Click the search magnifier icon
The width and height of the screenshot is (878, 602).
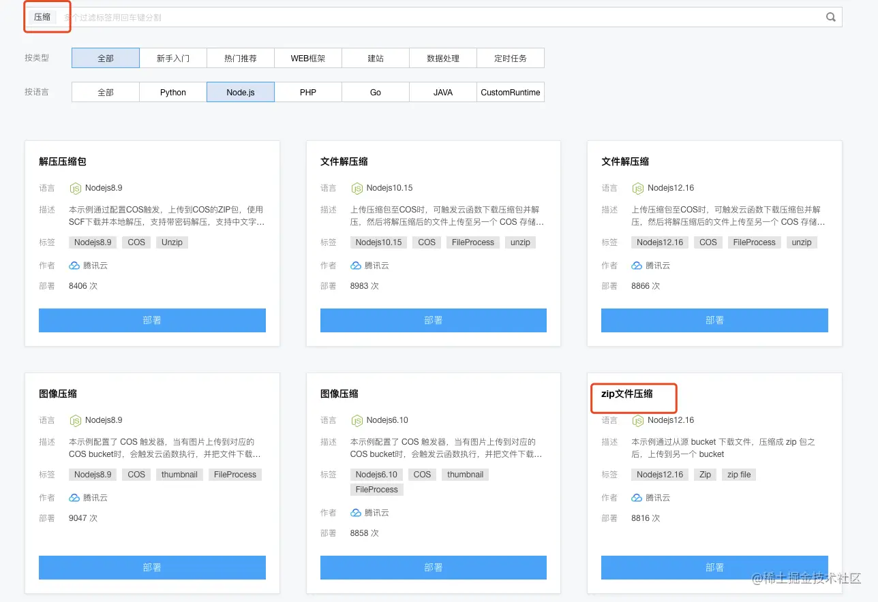[831, 17]
